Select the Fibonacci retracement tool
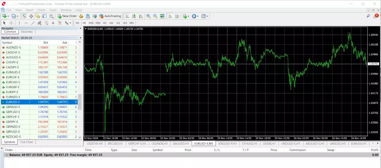 point(46,23)
